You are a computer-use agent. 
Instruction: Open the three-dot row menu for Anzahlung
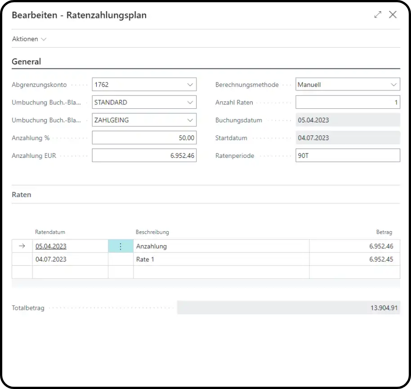[x=121, y=246]
